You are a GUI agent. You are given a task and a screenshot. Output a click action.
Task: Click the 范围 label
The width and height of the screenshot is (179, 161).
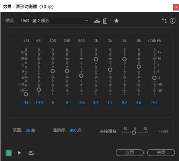[x=17, y=130]
